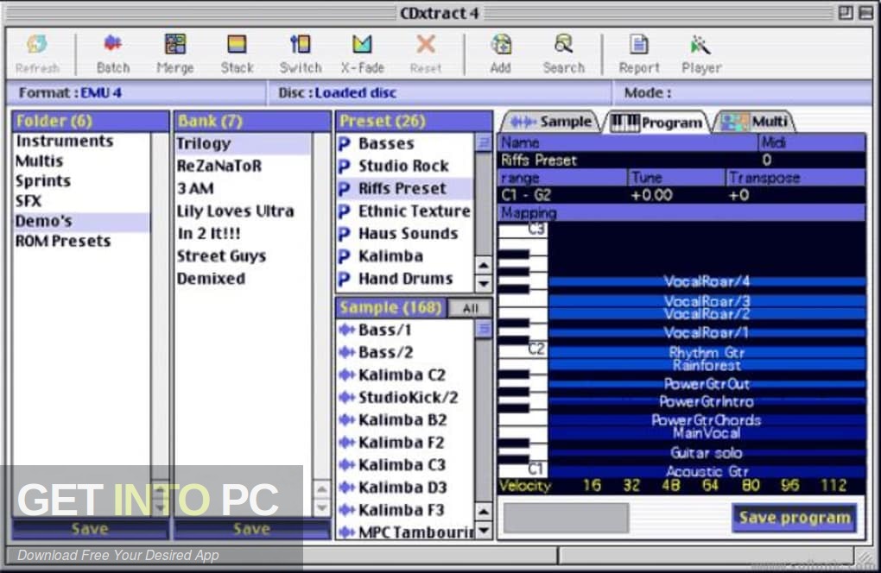Select the Instruments folder
This screenshot has height=573, width=881.
point(81,141)
